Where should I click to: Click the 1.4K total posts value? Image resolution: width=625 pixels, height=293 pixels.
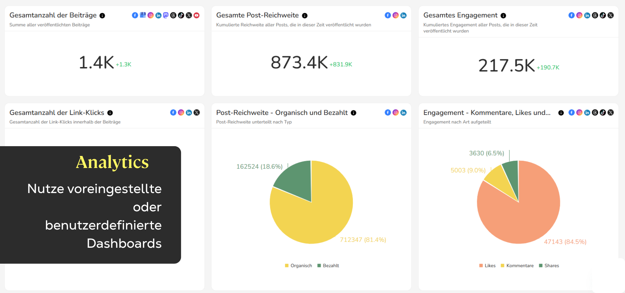(x=96, y=62)
